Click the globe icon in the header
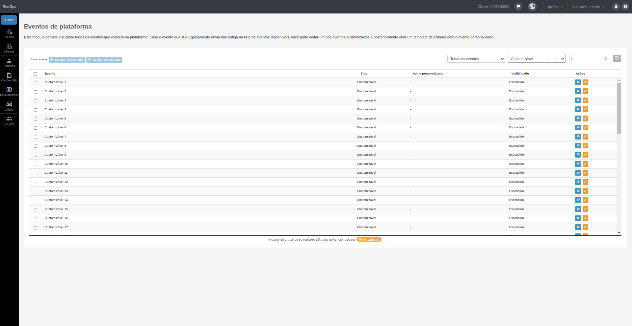 532,7
